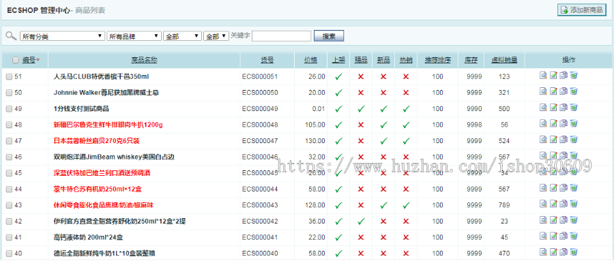
Task: Sort by the 价格 column header
Action: [x=311, y=60]
